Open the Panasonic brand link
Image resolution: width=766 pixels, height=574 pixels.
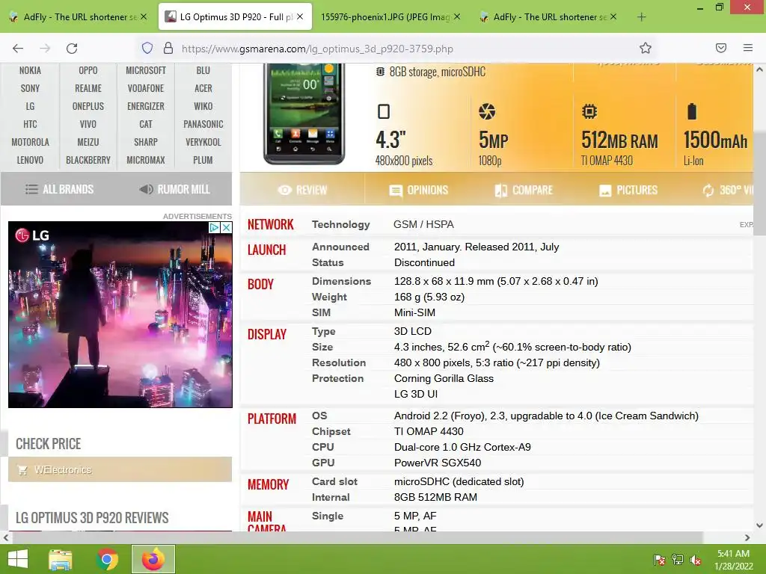(x=203, y=125)
